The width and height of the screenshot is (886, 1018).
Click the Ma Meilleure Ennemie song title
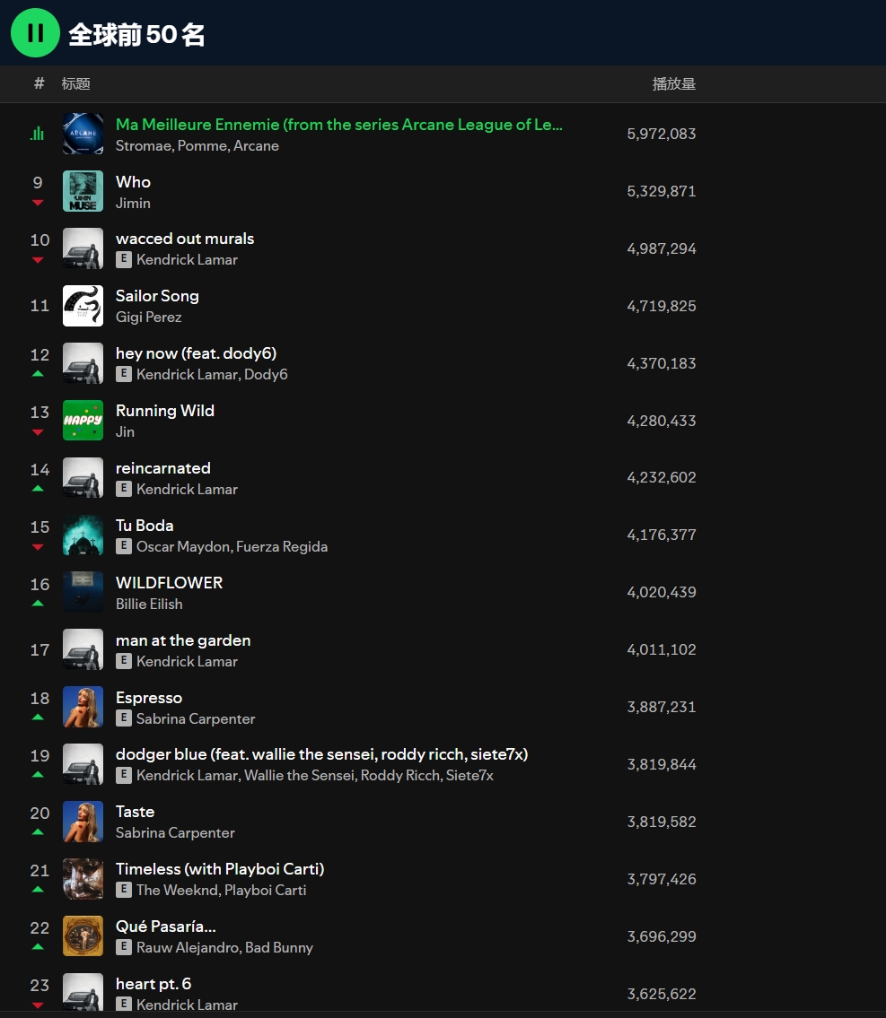[x=339, y=125]
